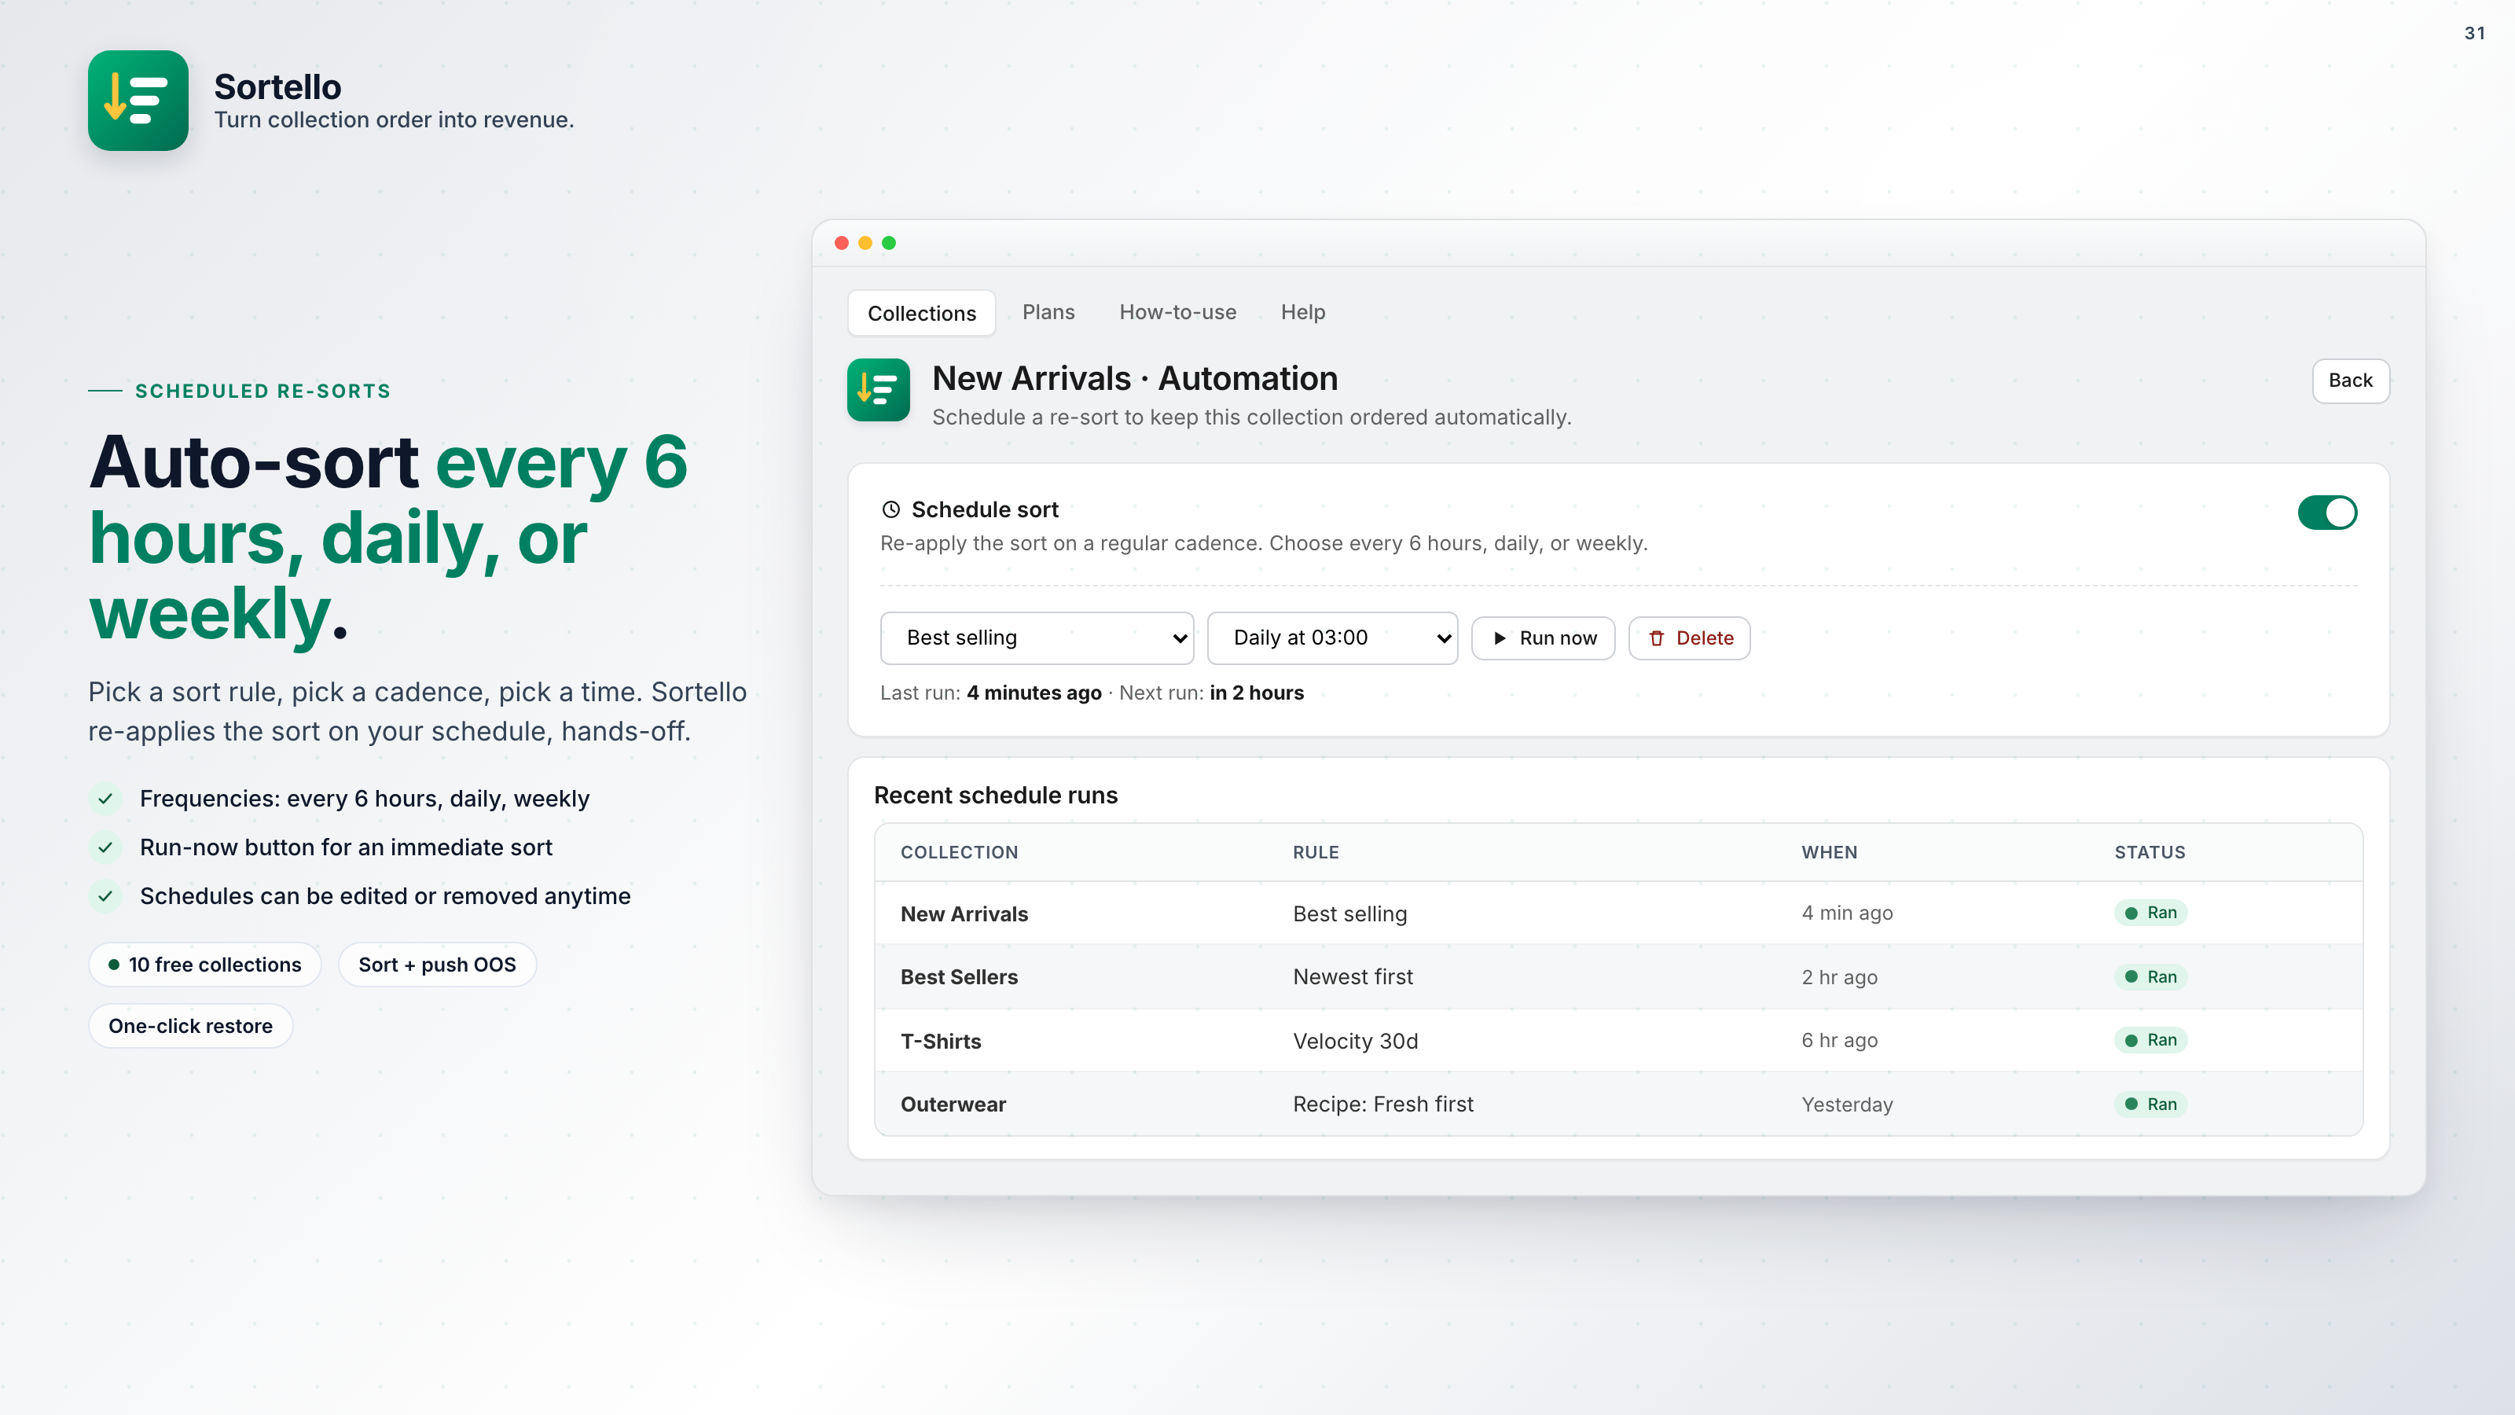2515x1415 pixels.
Task: Click the Ran status badge for Best Sellers
Action: click(2151, 976)
